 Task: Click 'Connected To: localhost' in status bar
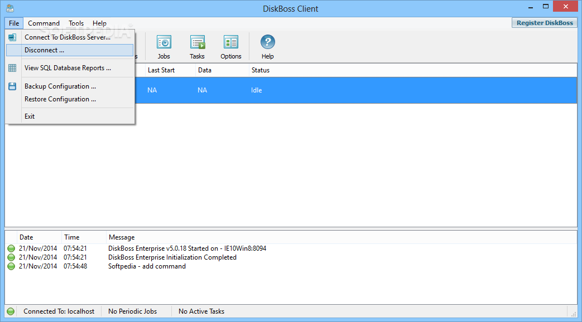(x=59, y=311)
